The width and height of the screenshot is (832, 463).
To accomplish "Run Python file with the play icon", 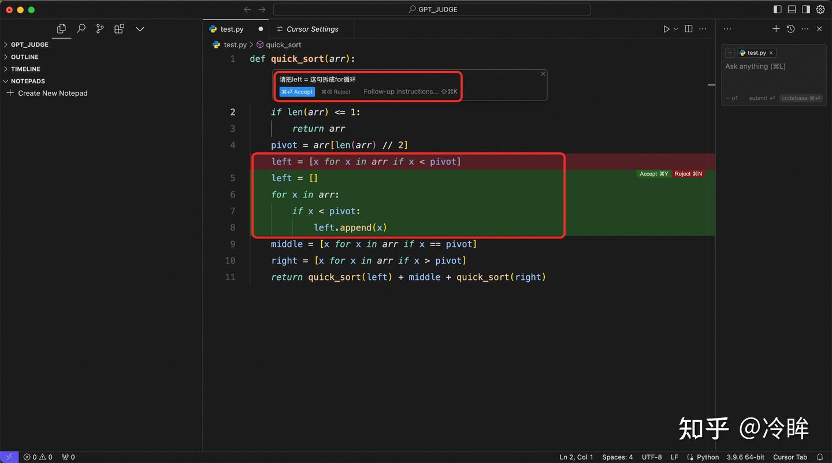I will point(666,29).
